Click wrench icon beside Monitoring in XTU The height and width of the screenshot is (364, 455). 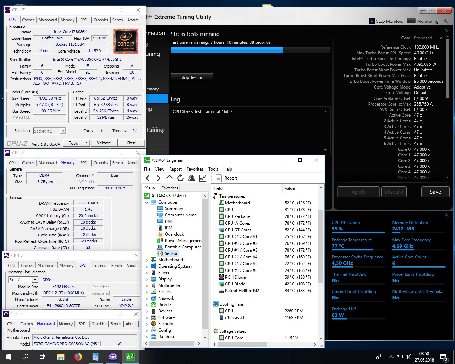(x=446, y=21)
